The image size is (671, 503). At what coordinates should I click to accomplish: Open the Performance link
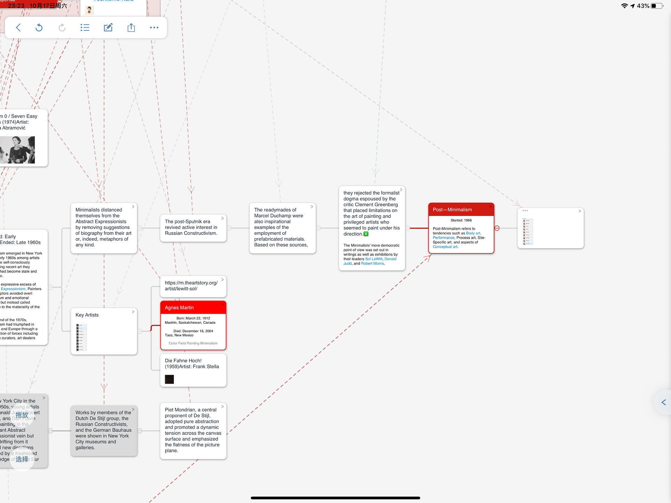pos(443,238)
